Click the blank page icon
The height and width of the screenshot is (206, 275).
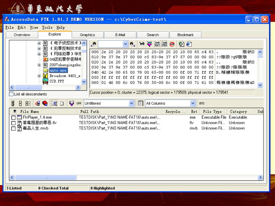(x=62, y=103)
